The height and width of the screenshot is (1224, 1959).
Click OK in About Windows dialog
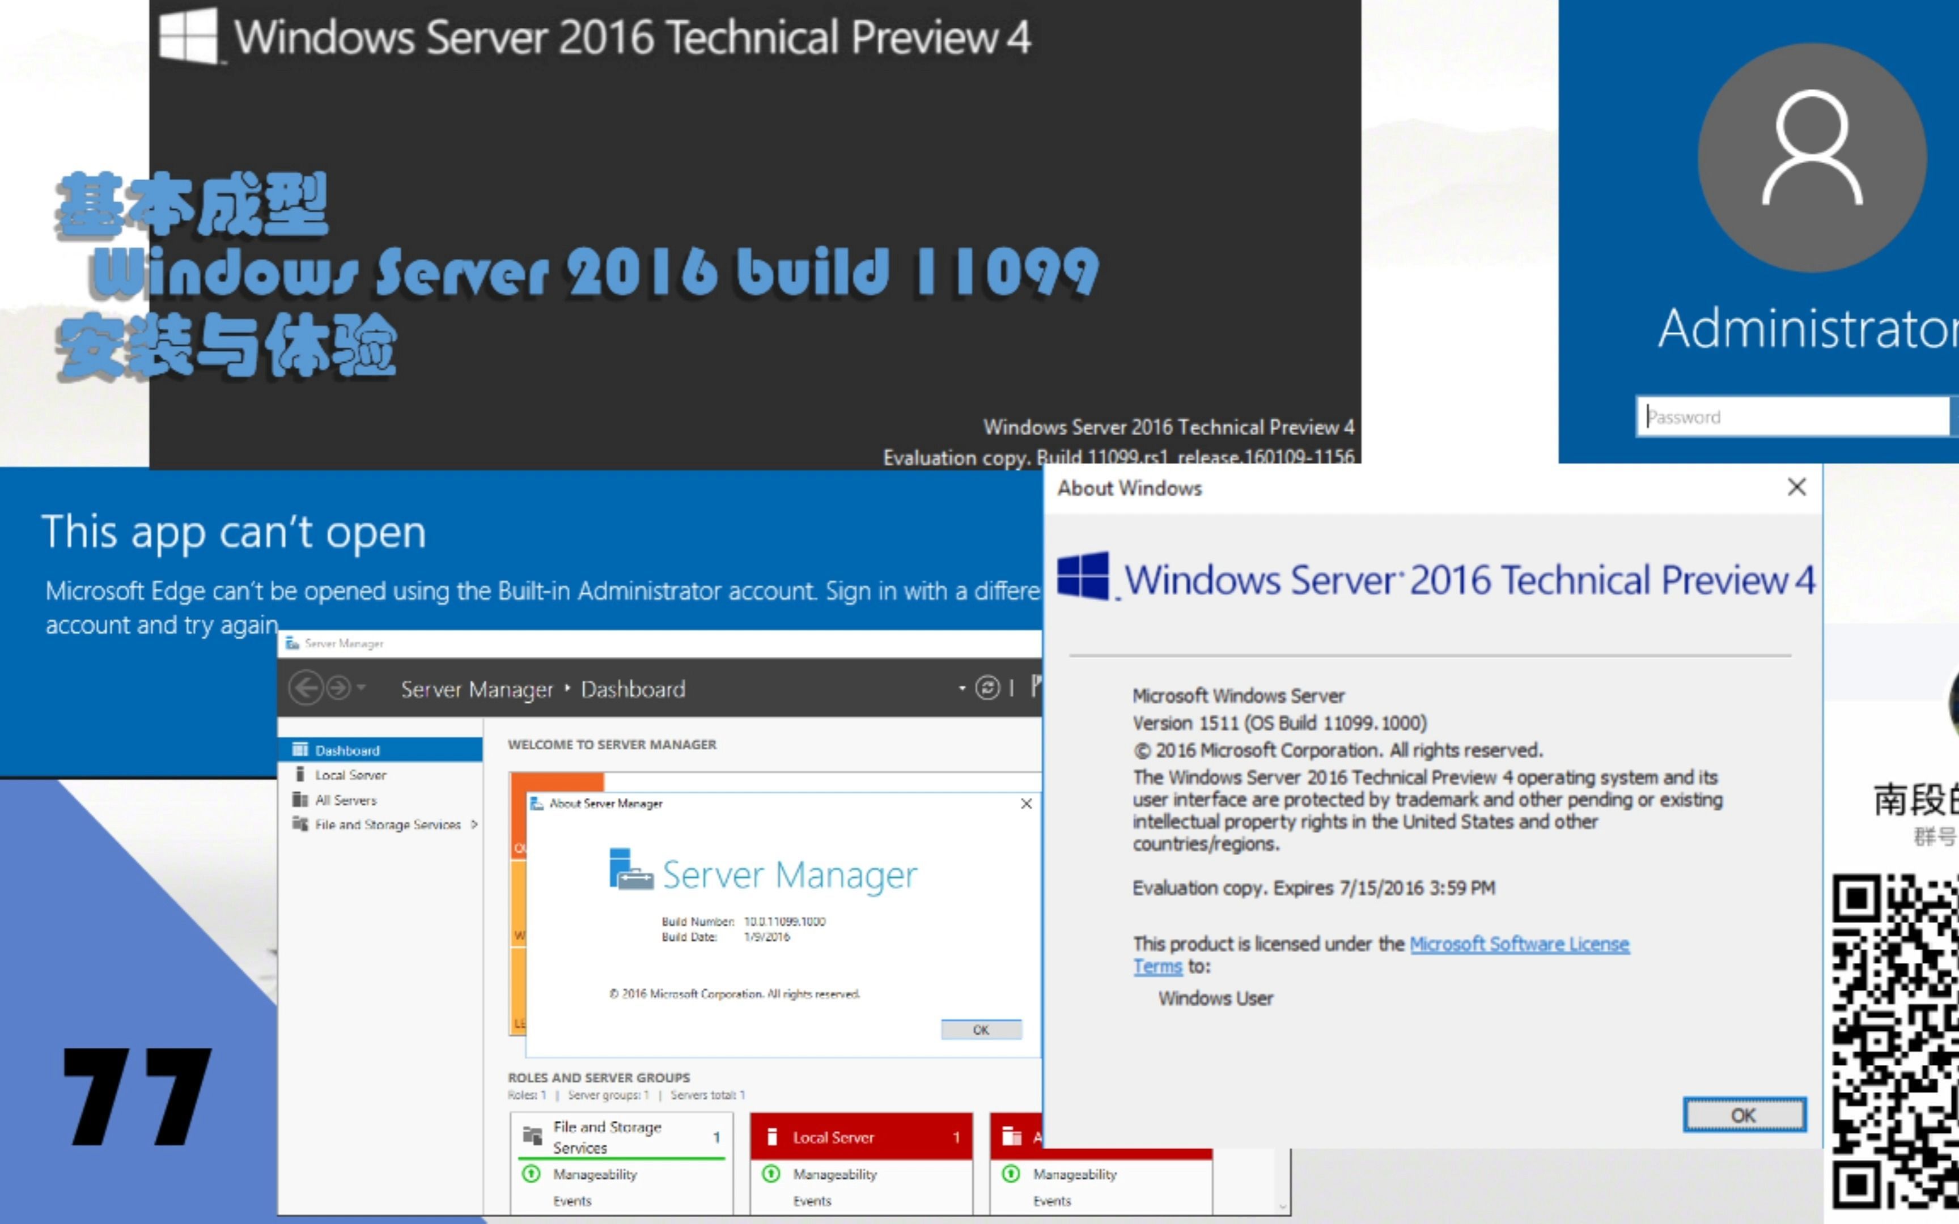click(1744, 1115)
